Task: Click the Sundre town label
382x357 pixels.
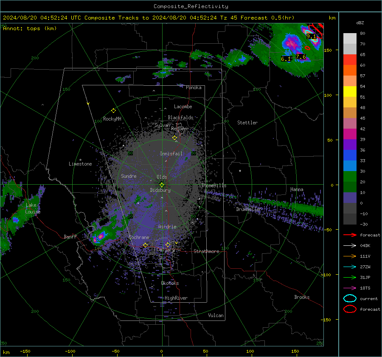Action: click(x=129, y=176)
